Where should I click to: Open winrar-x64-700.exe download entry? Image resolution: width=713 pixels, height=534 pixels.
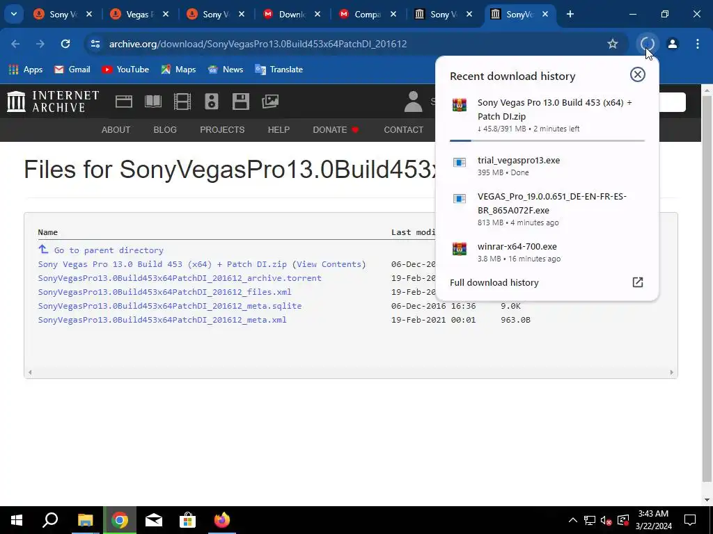(x=547, y=252)
